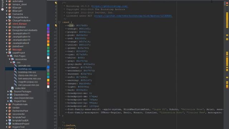
Task: Click the ressources folder icon
Action: (x=13, y=59)
